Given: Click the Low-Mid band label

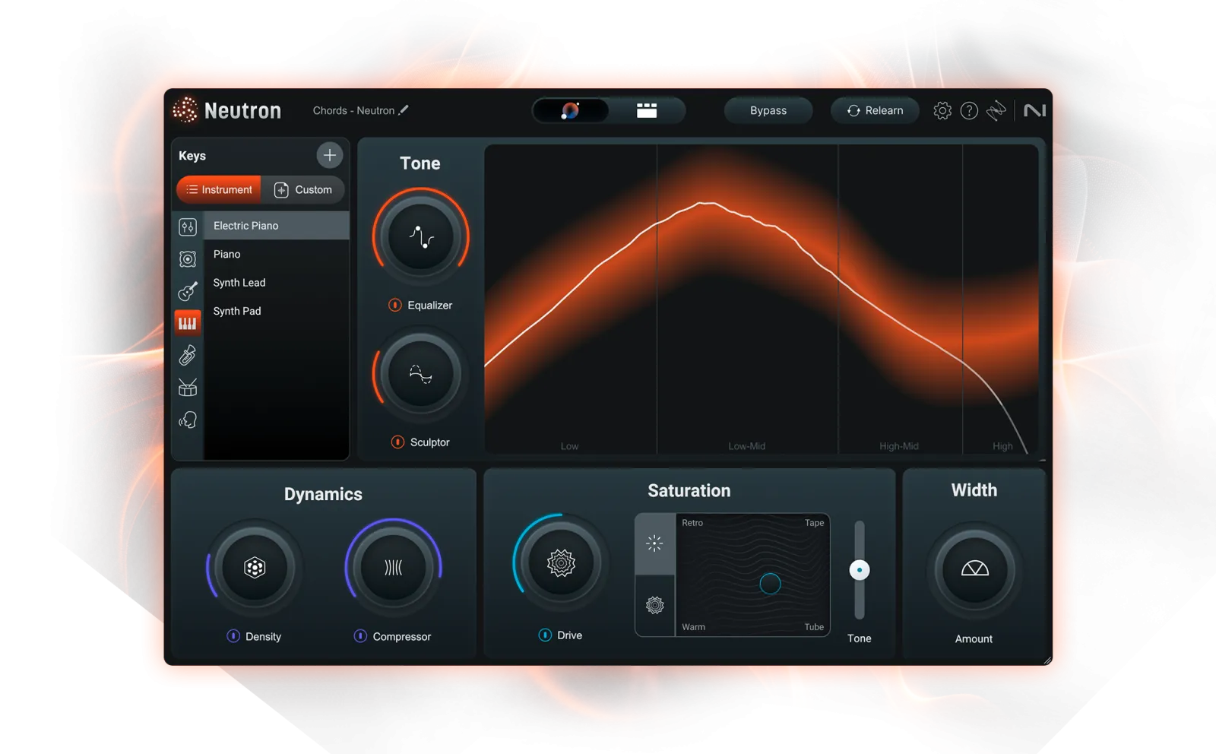Looking at the screenshot, I should (747, 446).
